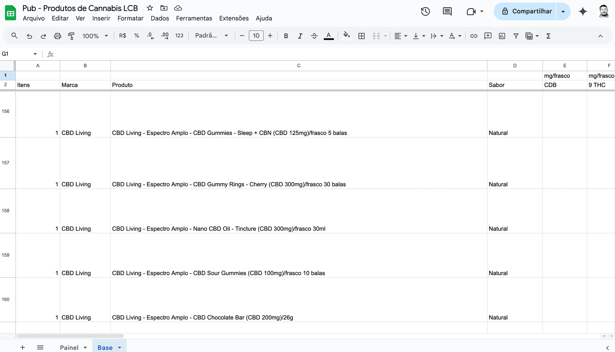The image size is (615, 352).
Task: Open the Dados menu
Action: click(160, 18)
